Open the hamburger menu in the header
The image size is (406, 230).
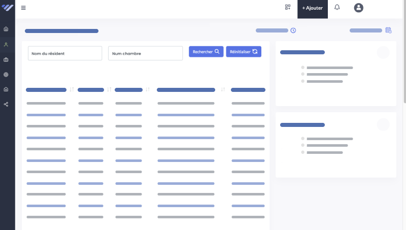pos(23,8)
